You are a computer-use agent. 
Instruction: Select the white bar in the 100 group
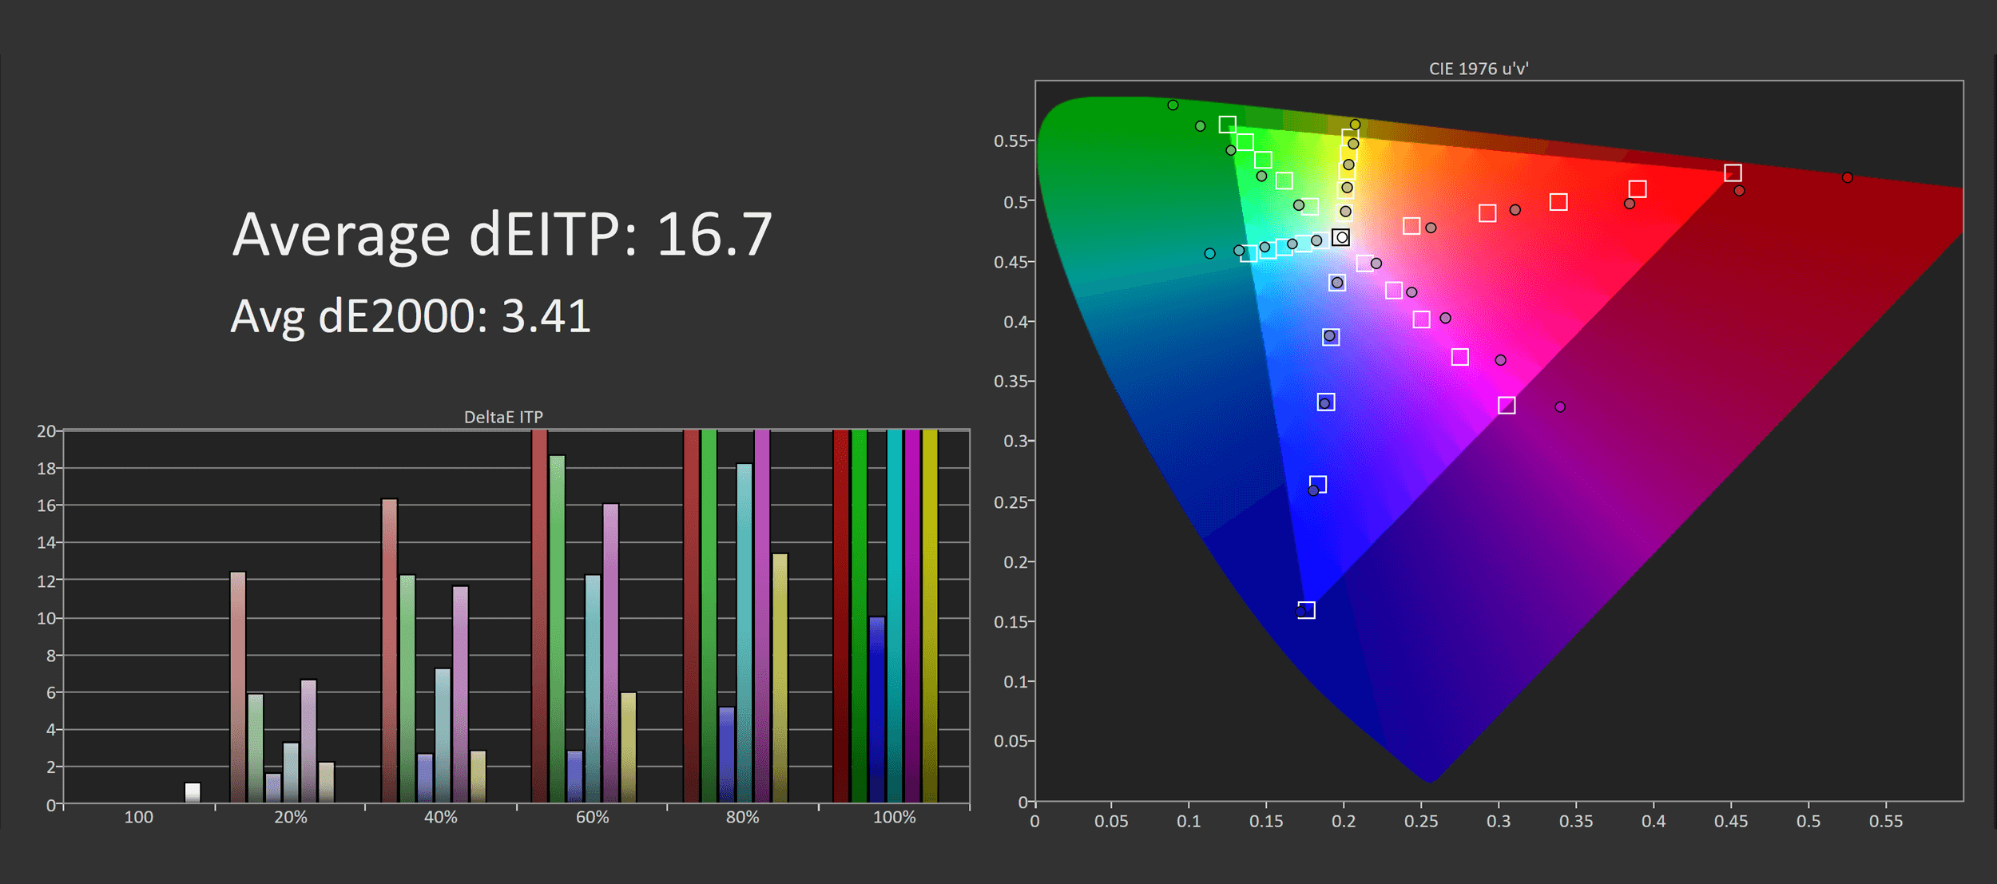point(193,792)
